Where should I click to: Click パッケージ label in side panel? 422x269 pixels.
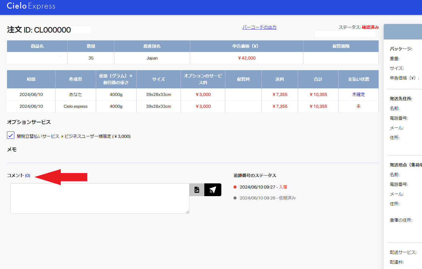point(401,49)
